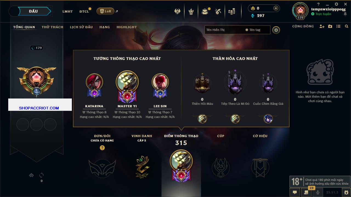
Task: Toggle notification bell icon
Action: 345,14
